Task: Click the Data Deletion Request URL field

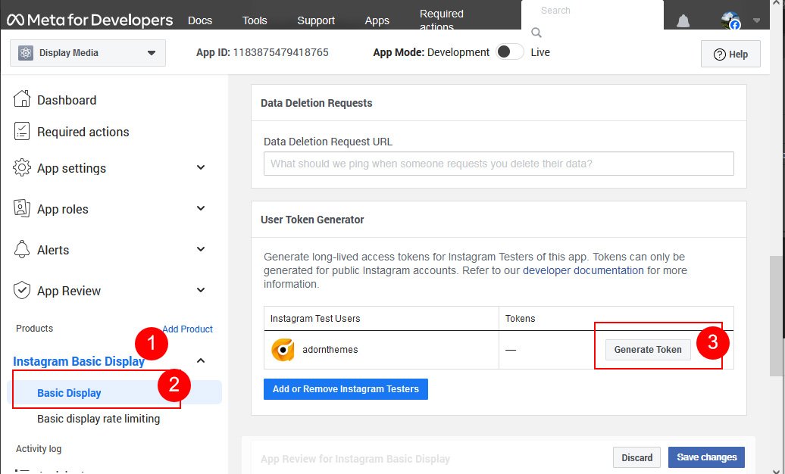Action: coord(498,164)
